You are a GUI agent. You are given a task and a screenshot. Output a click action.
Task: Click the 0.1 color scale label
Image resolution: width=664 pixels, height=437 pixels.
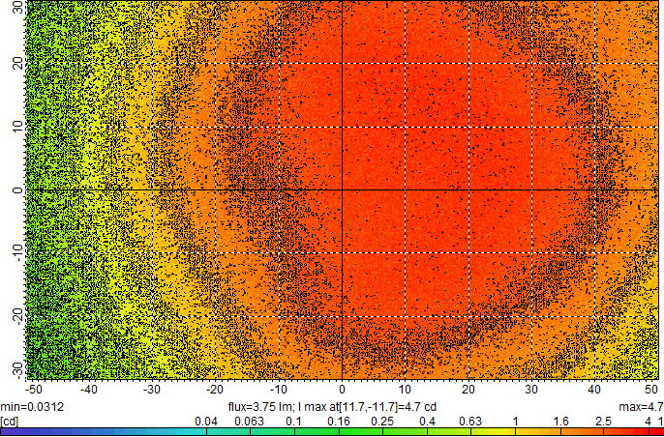[293, 422]
